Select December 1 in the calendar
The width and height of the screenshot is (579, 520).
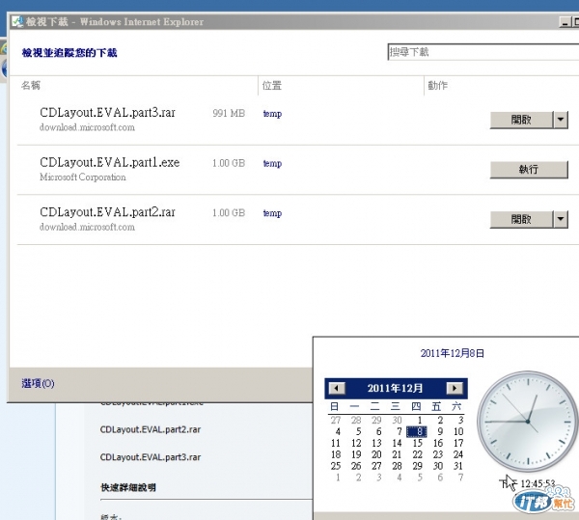tap(420, 420)
